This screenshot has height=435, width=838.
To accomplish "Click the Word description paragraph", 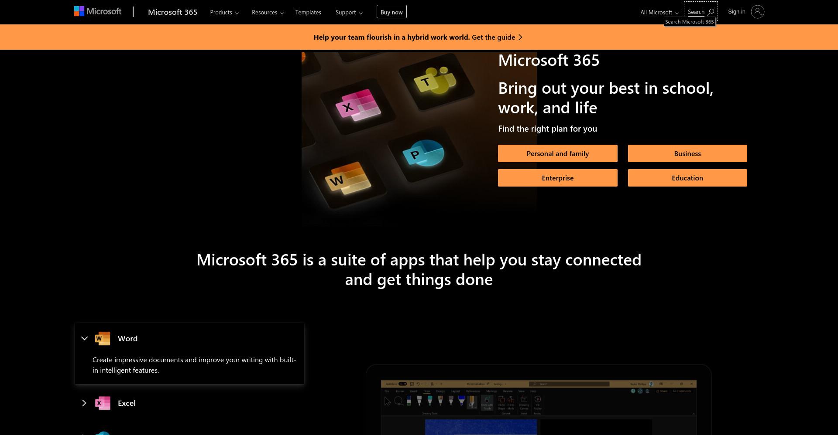I will (194, 365).
